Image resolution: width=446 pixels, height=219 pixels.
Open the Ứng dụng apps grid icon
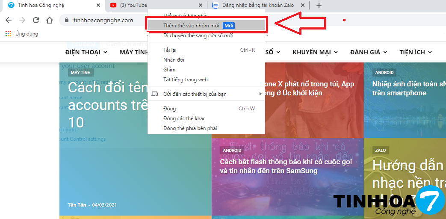tap(8, 34)
